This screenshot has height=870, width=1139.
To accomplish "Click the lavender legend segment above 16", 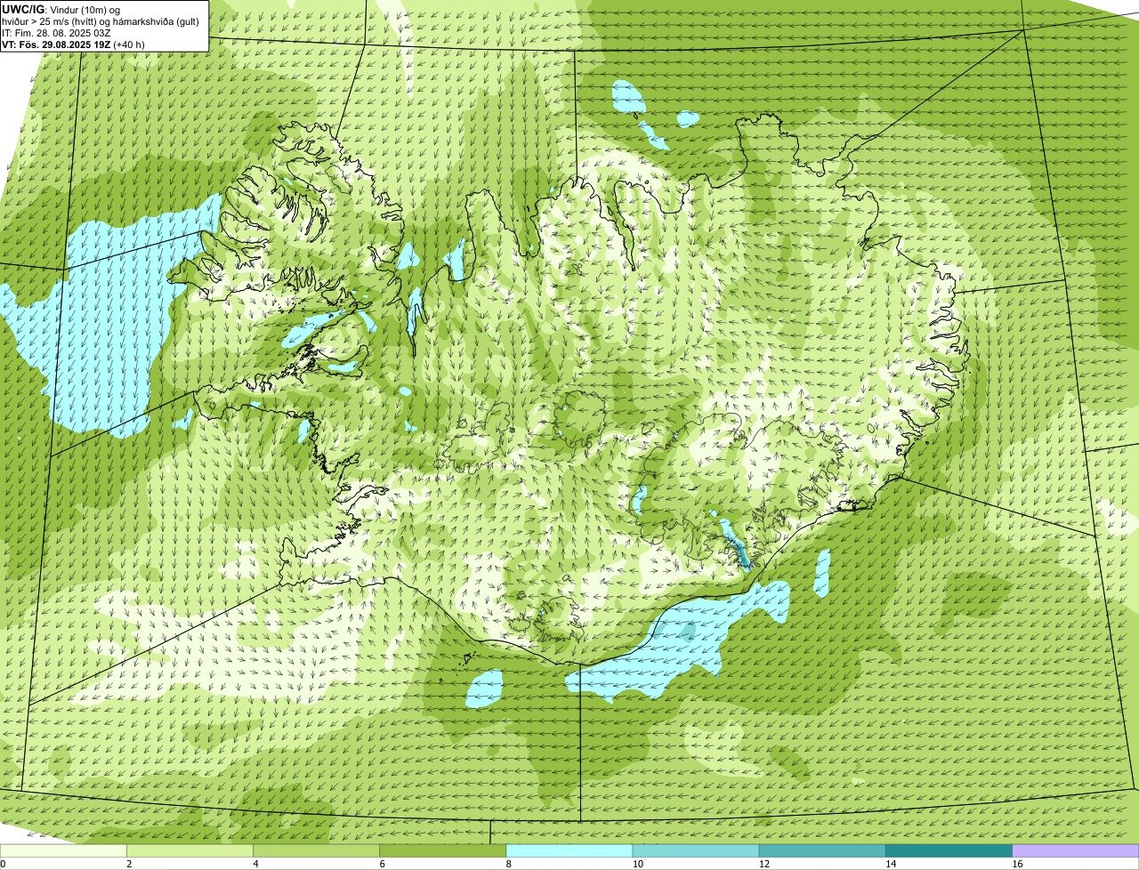I will point(1076,851).
